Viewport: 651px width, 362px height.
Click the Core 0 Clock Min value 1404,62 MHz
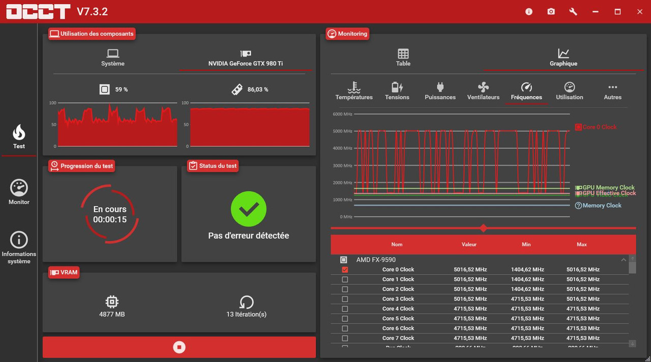pos(527,270)
